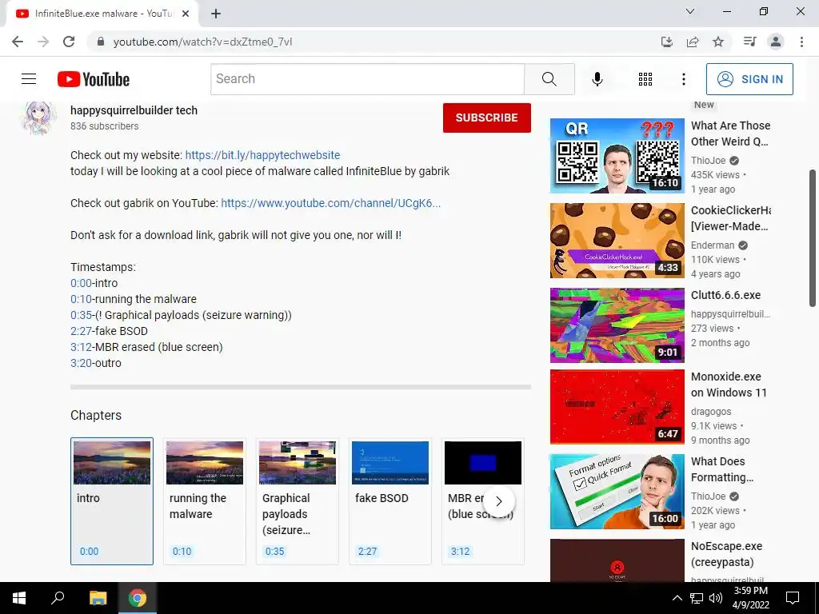Open 'What Are Those Other Weird Q...' video thumbnail

[617, 156]
